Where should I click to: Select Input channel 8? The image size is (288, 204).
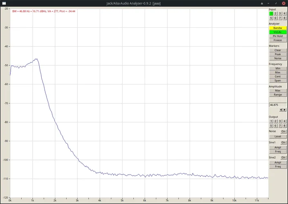tap(284, 18)
